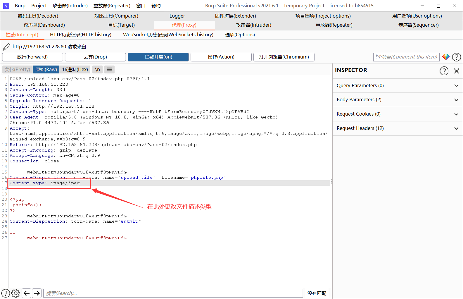Switch editor to Pretty view
Viewport: 463px width, 299px height.
pyautogui.click(x=17, y=69)
